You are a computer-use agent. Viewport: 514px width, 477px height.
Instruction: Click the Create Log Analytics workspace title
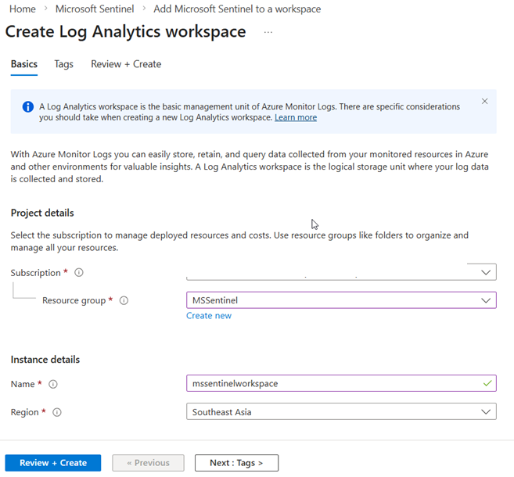(125, 32)
